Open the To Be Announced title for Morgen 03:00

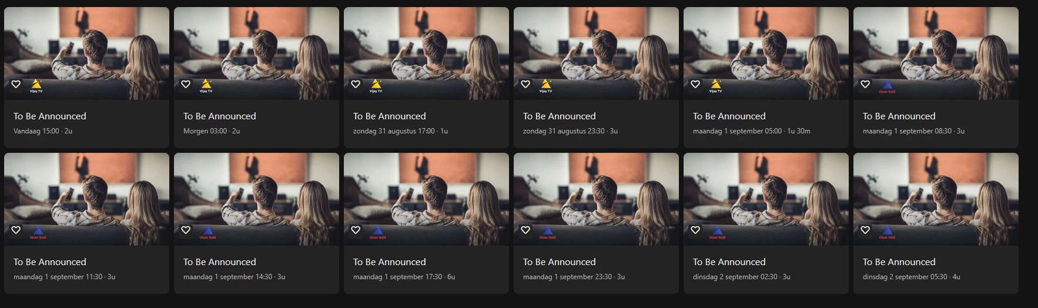(220, 116)
